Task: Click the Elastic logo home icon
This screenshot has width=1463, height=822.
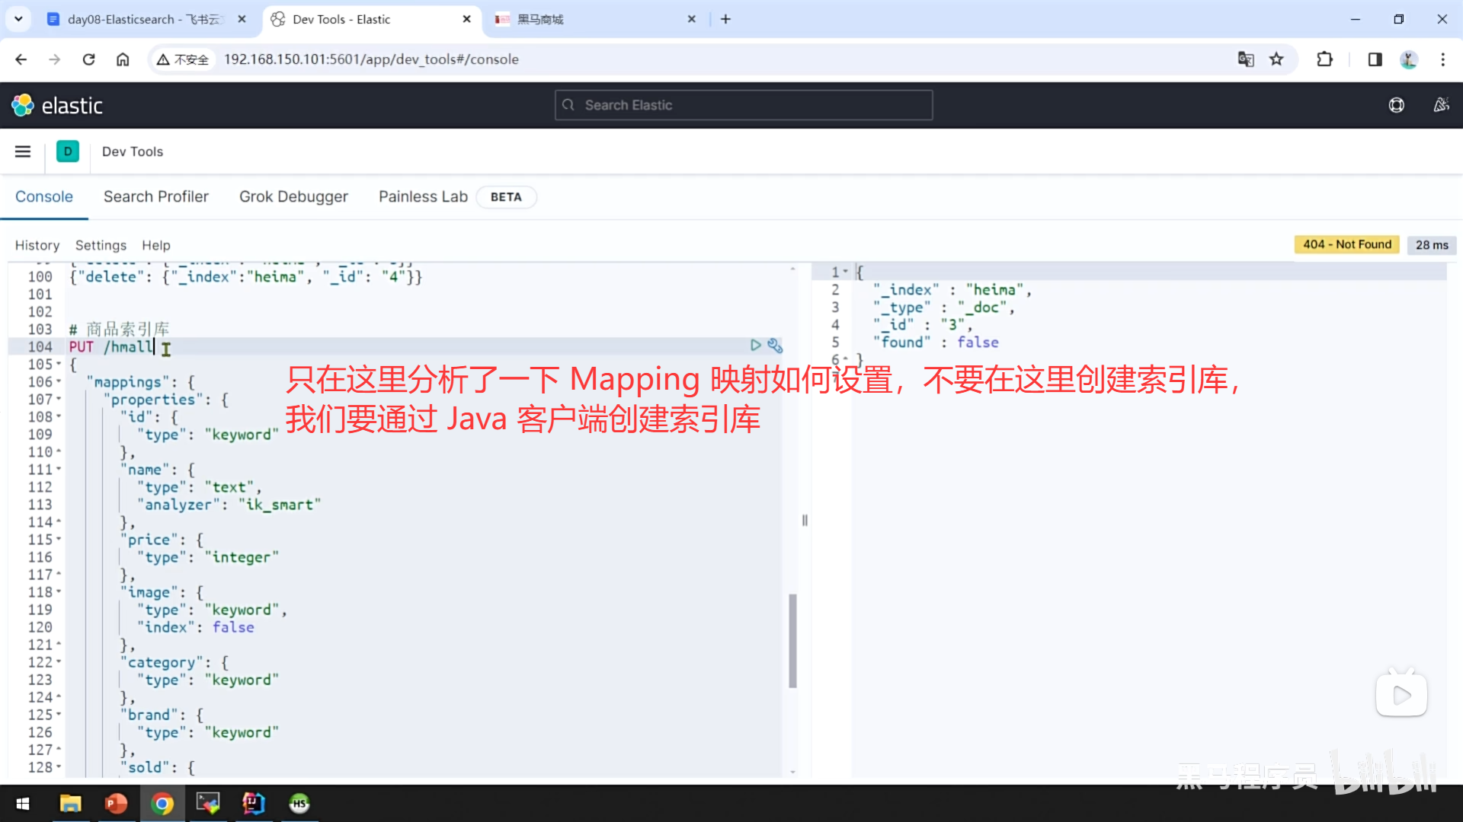Action: tap(23, 105)
